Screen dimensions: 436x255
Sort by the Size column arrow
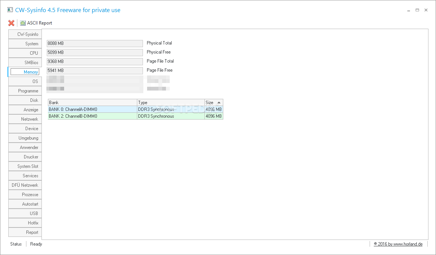[219, 103]
